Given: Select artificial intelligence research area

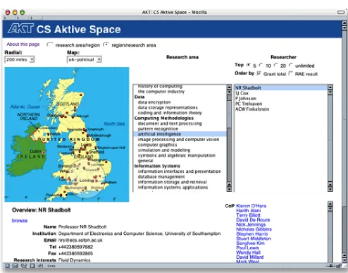Looking at the screenshot, I should coord(180,134).
